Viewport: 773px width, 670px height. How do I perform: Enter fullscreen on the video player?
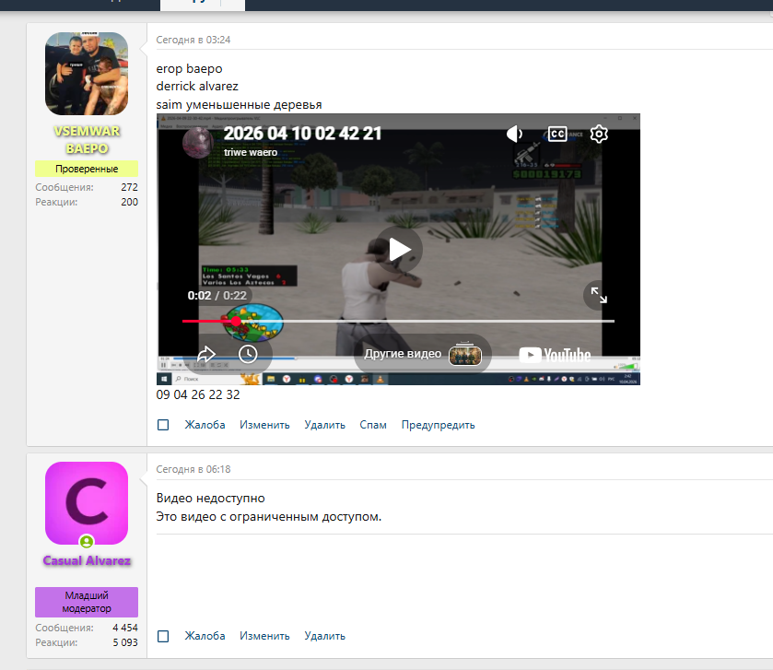pyautogui.click(x=599, y=295)
